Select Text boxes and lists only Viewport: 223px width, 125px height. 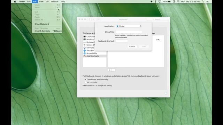click(x=86, y=80)
